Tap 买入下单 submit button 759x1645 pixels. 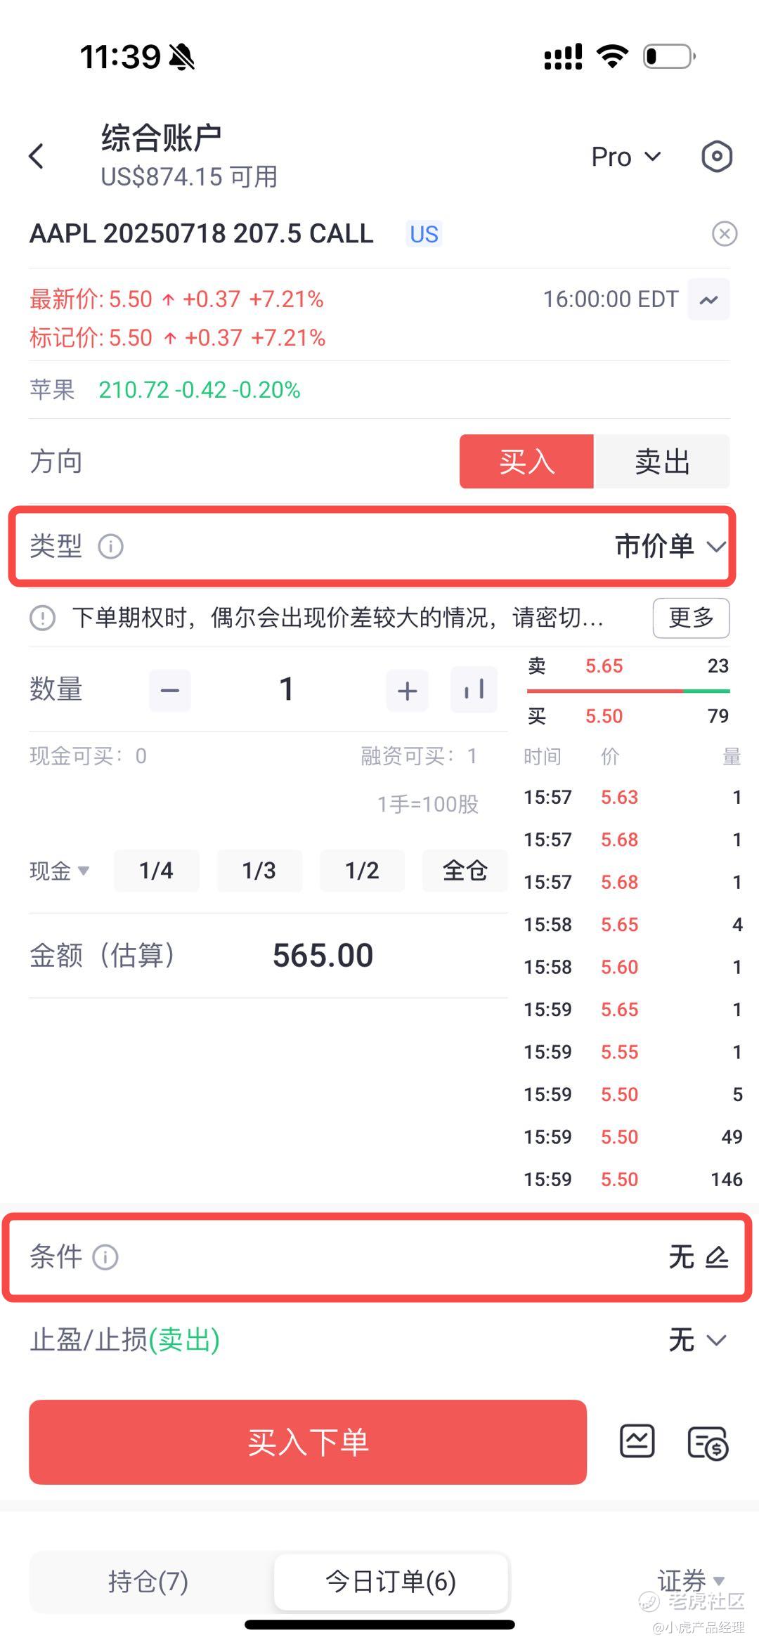(x=308, y=1443)
